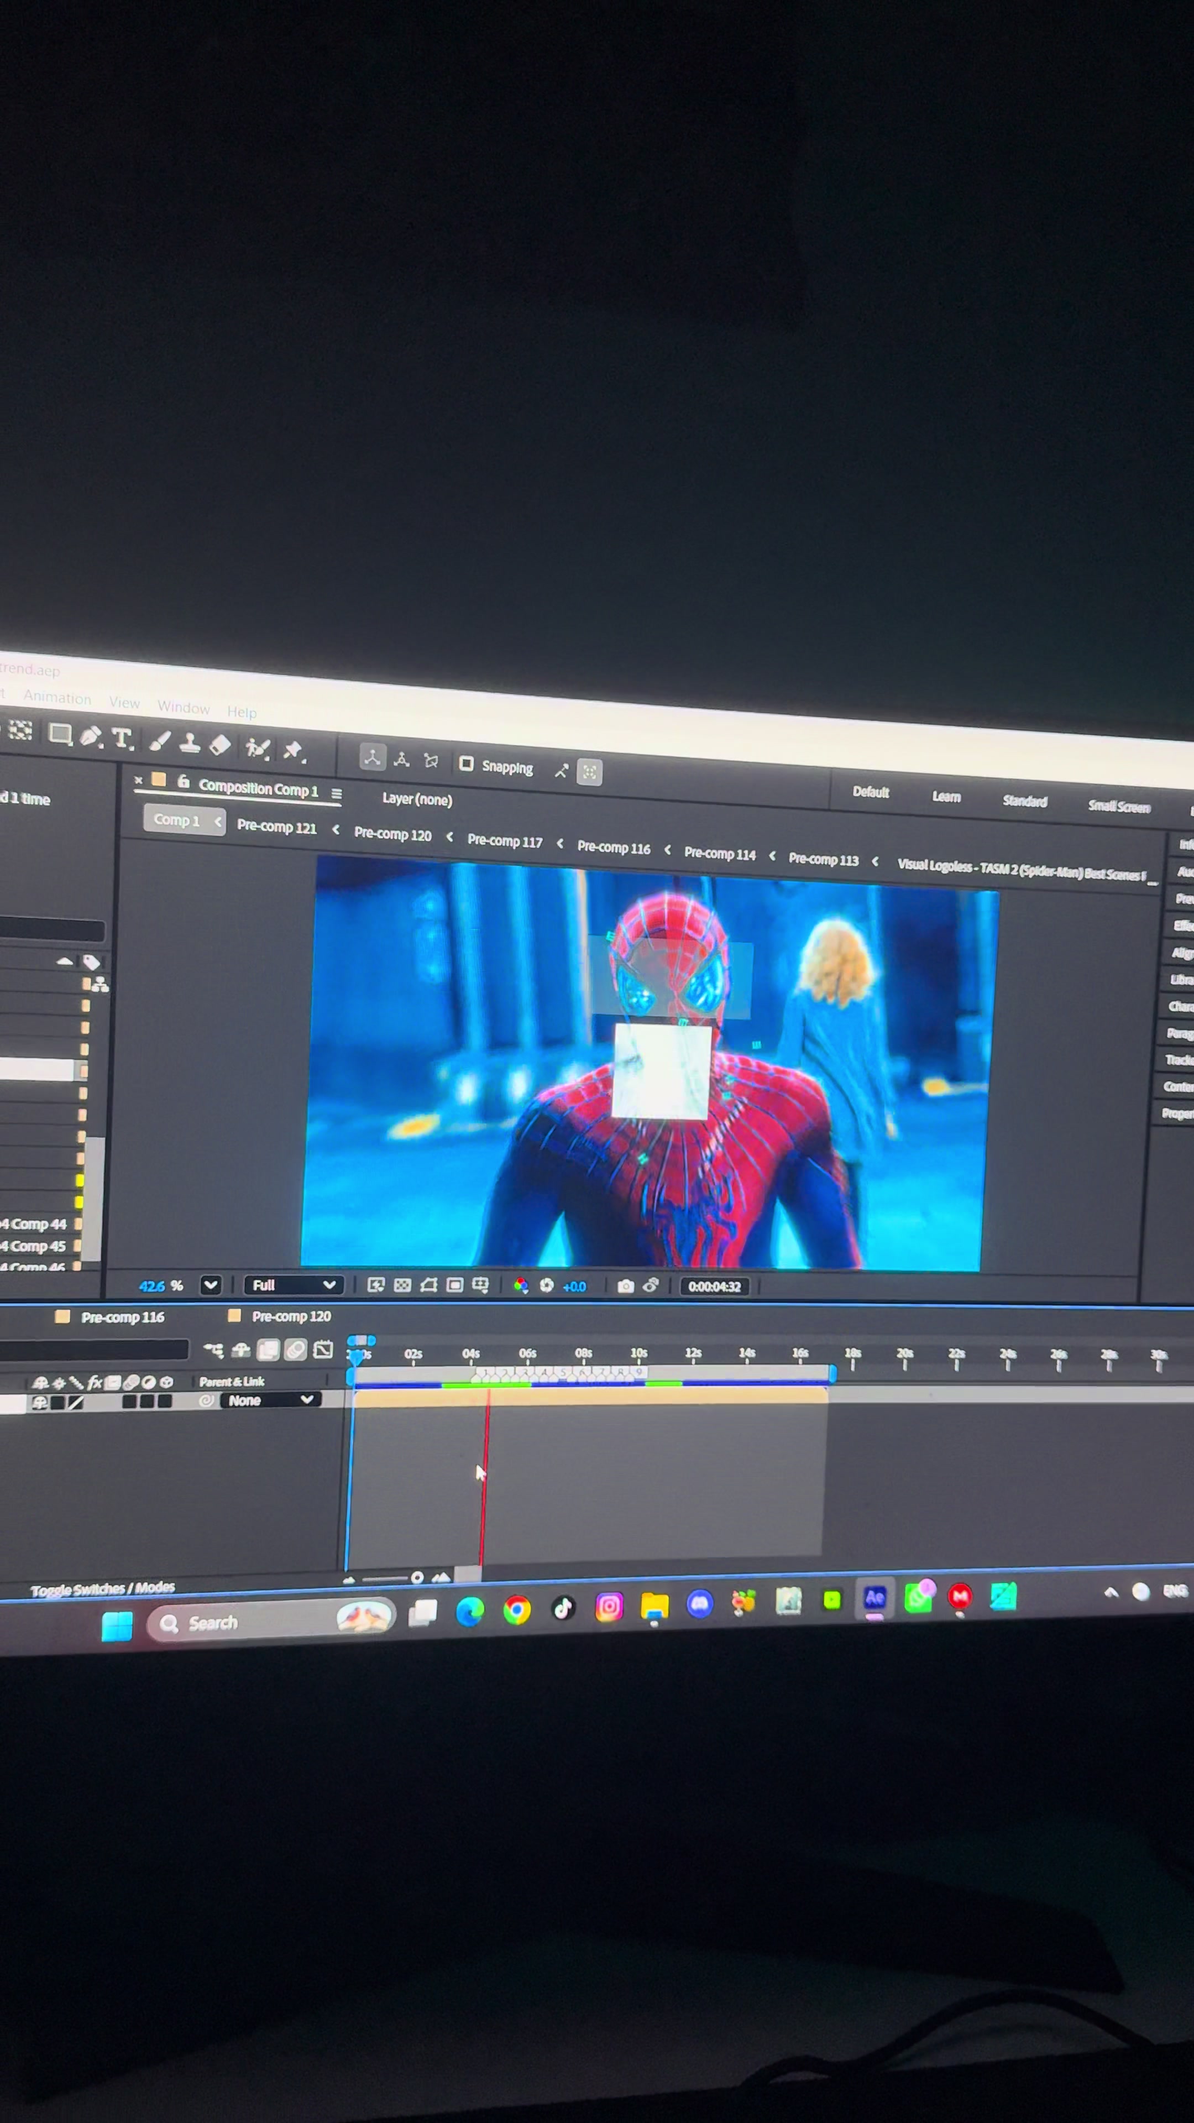Open the magnification ratio dropdown arrow
Screen dimensions: 1194x2123
211,1285
